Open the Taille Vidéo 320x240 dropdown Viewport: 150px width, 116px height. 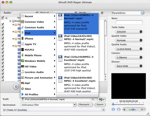click(x=129, y=32)
